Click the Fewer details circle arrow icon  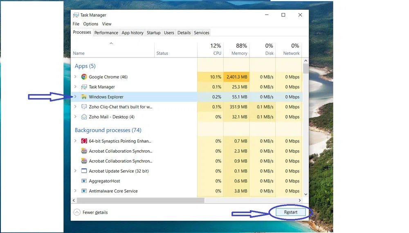point(77,212)
